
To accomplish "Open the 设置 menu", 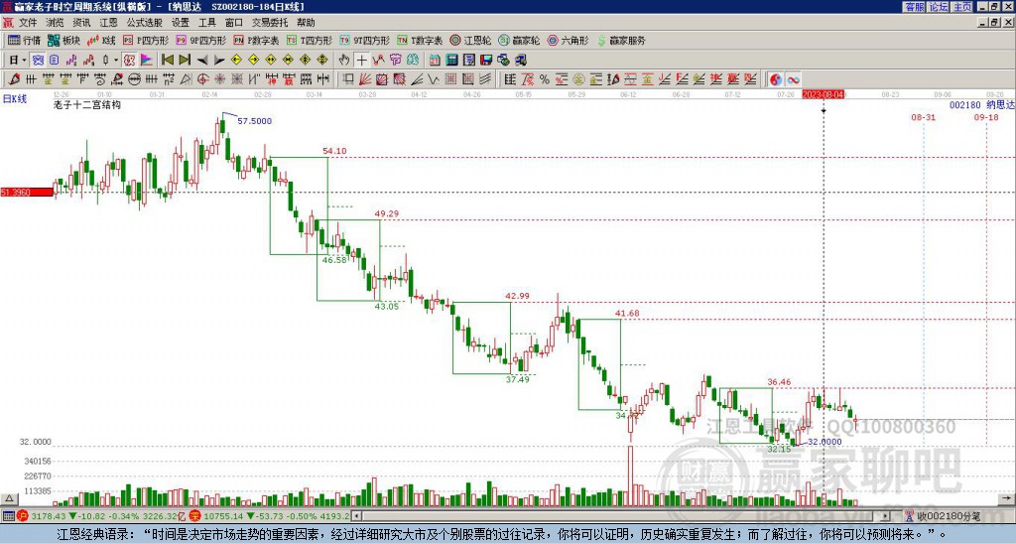I will click(181, 23).
